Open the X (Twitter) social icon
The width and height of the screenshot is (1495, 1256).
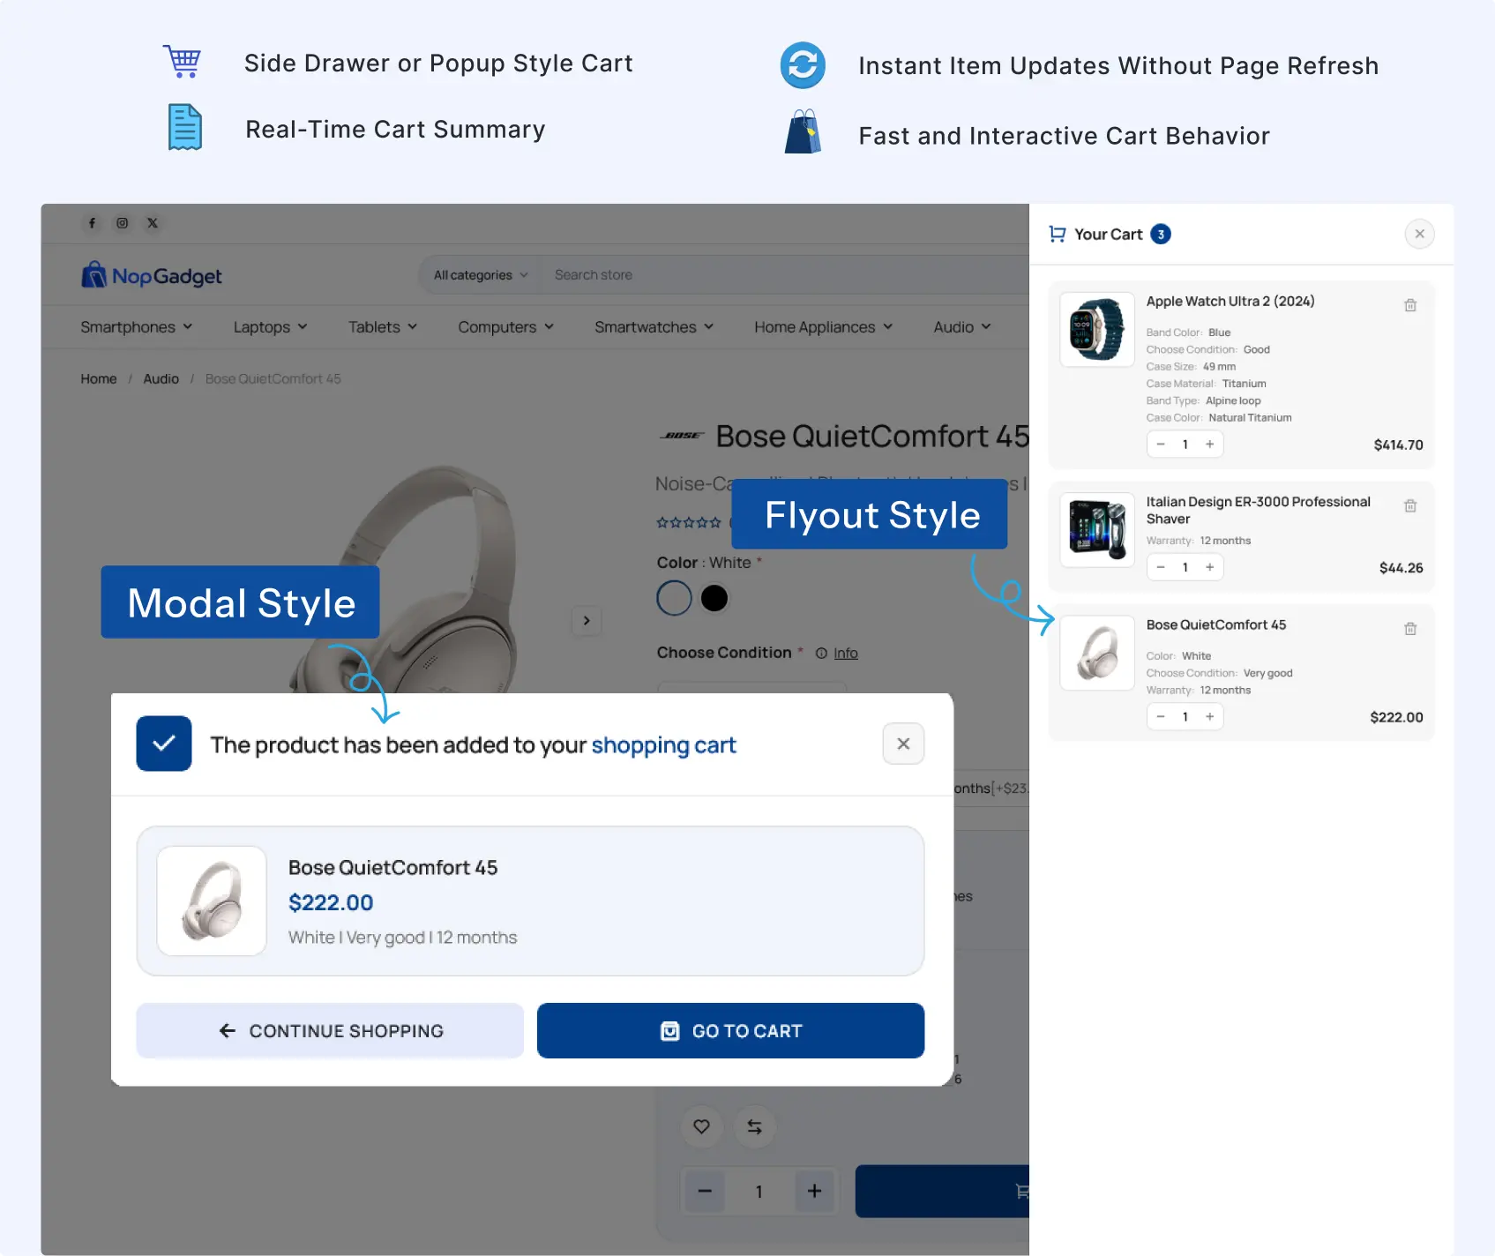point(153,223)
